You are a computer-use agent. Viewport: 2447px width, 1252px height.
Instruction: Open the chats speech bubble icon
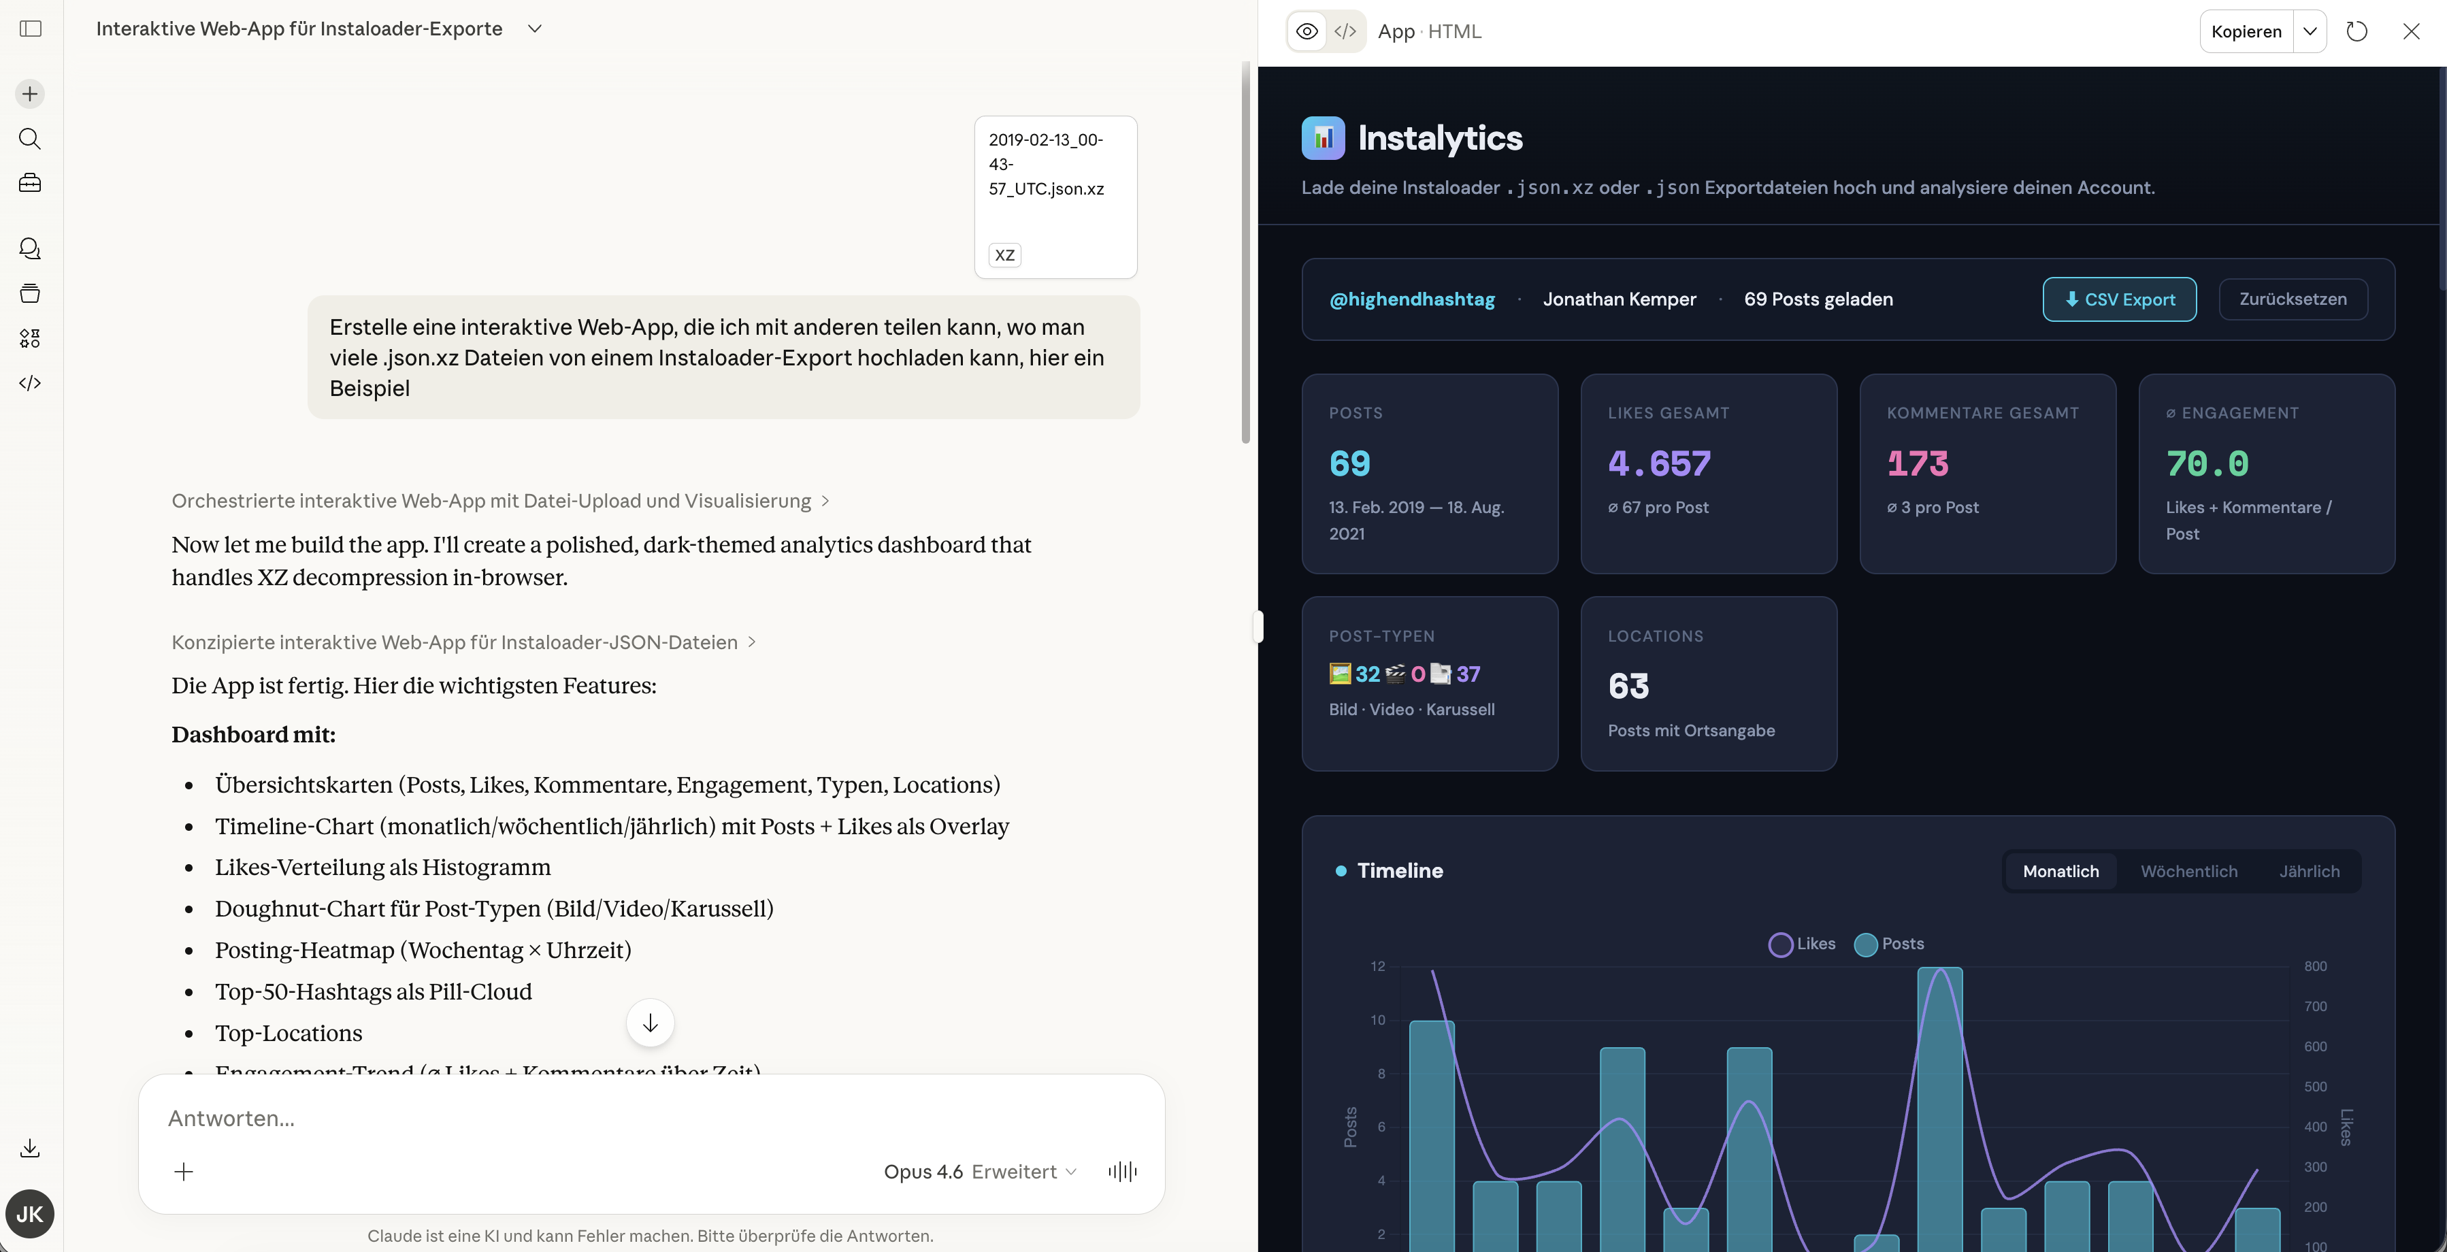pyautogui.click(x=31, y=249)
